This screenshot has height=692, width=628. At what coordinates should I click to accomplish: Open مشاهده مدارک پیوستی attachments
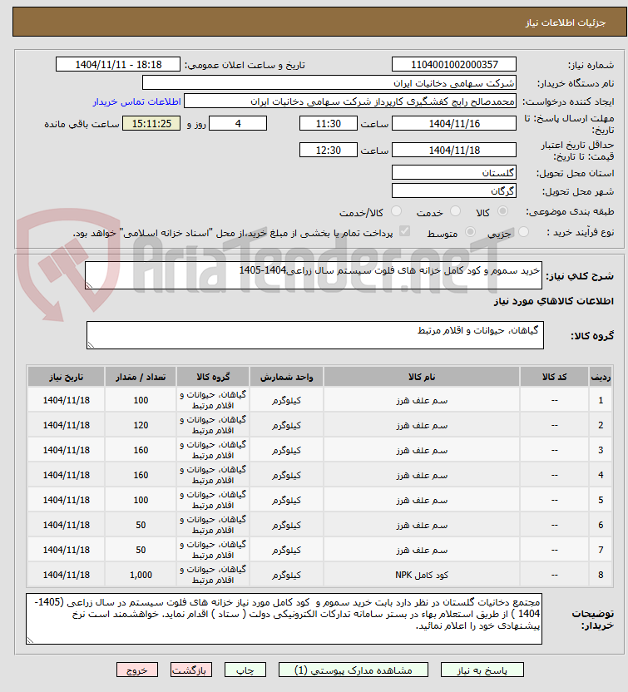pos(353,670)
